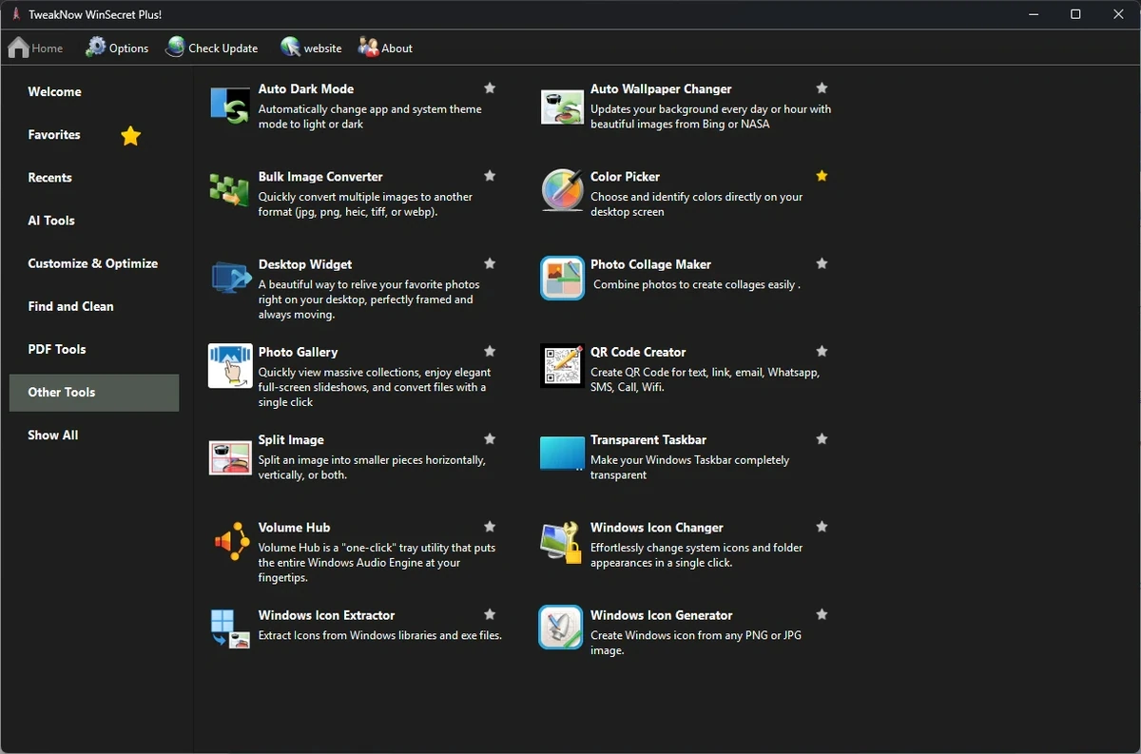Toggle favorite star for Volume Hub

click(x=490, y=527)
